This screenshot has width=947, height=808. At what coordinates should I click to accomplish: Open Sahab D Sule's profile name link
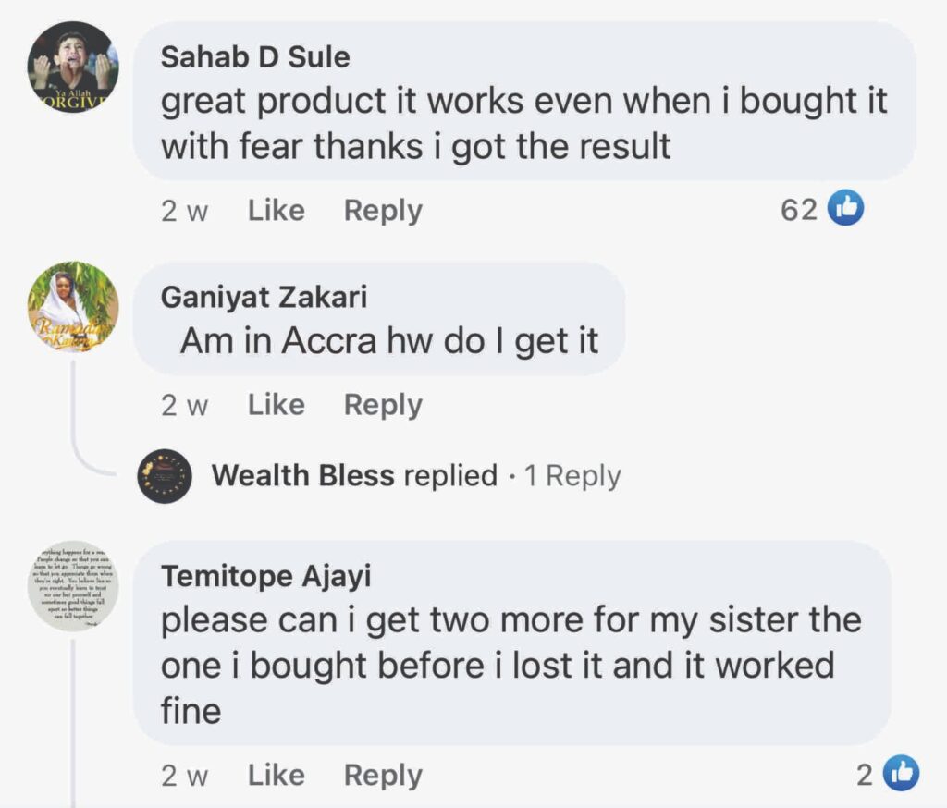pos(255,56)
